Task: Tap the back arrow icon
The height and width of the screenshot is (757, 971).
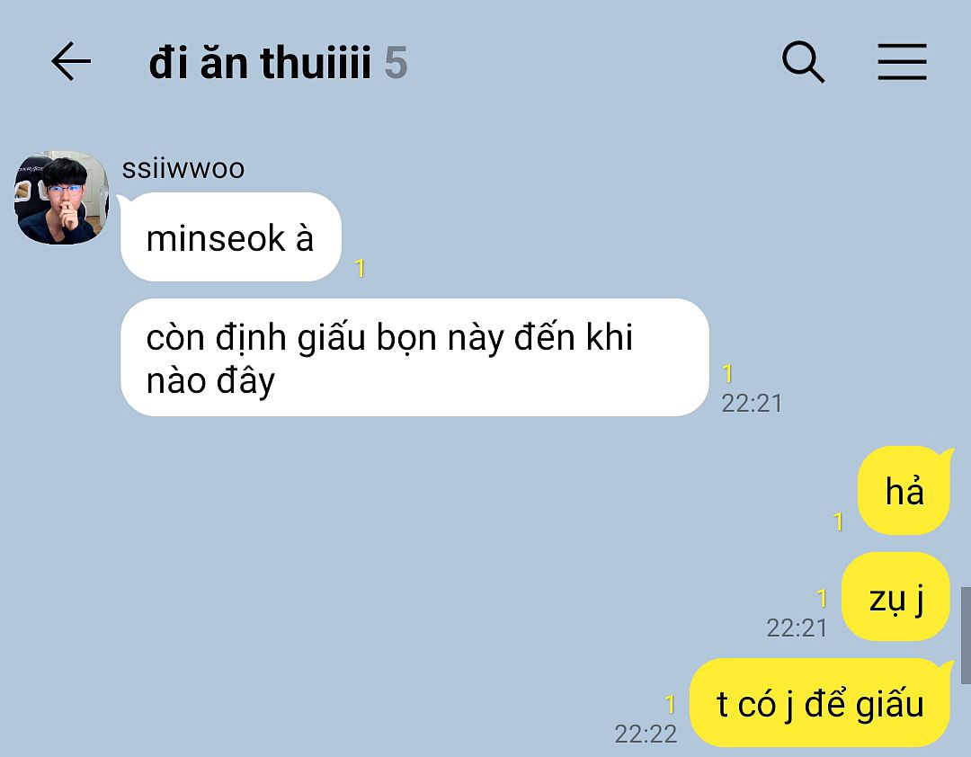Action: tap(71, 61)
